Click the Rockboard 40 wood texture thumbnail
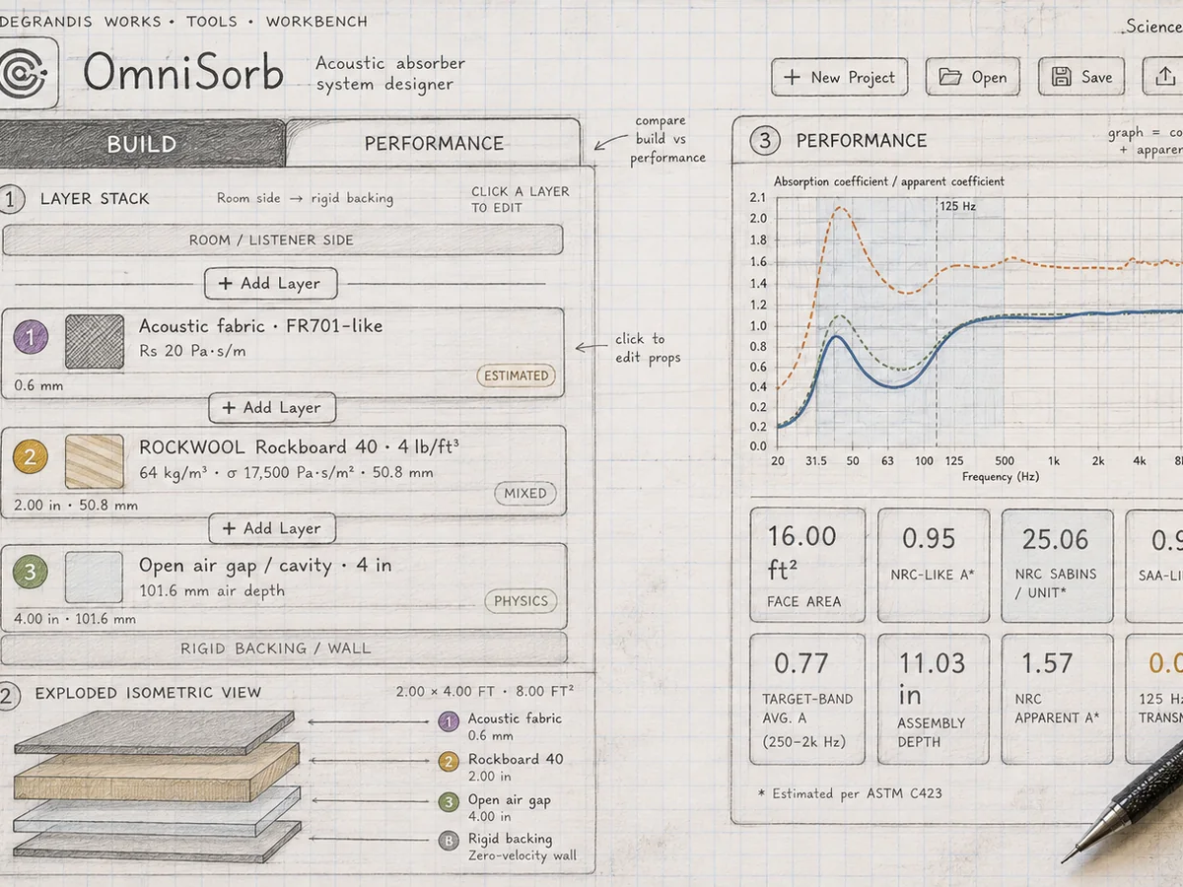The height and width of the screenshot is (887, 1183). click(x=95, y=461)
